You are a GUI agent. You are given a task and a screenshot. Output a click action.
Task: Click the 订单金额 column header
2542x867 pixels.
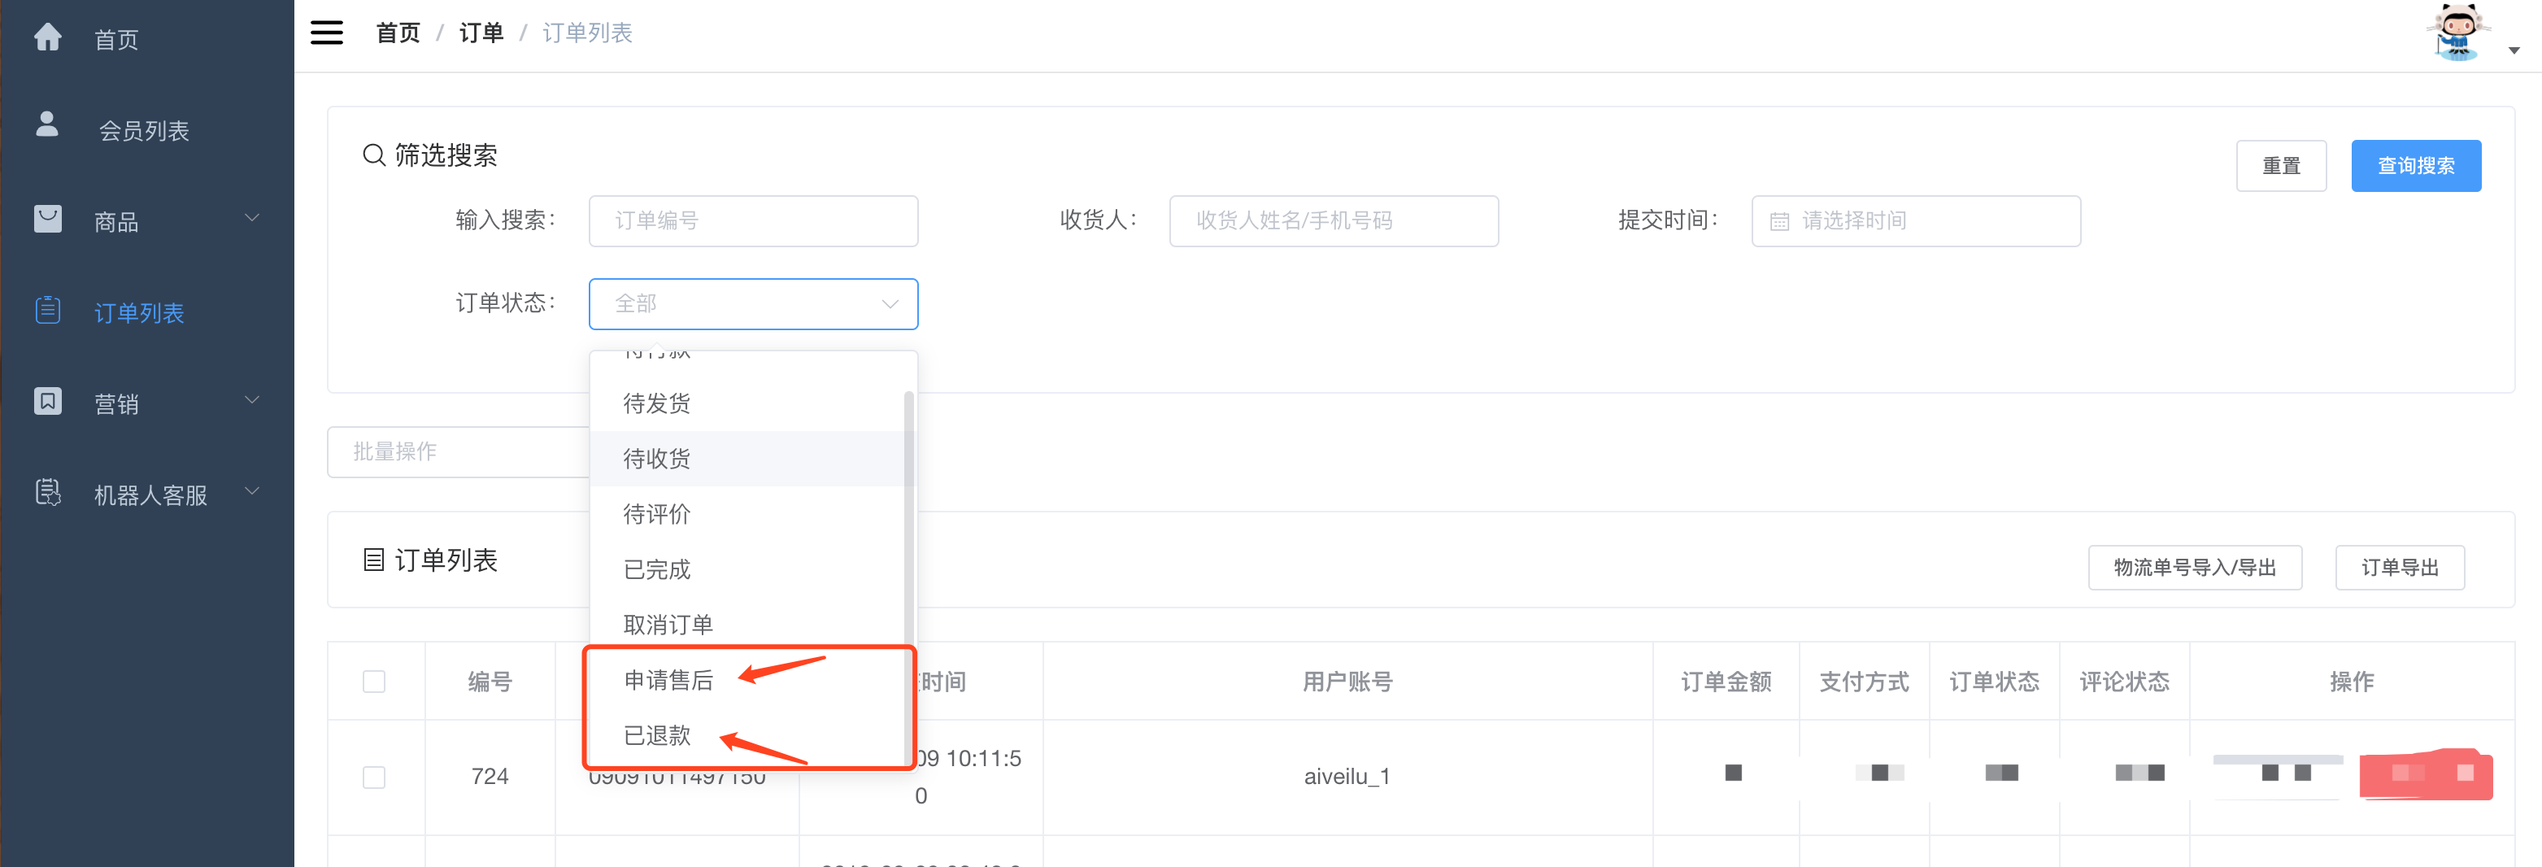1726,682
